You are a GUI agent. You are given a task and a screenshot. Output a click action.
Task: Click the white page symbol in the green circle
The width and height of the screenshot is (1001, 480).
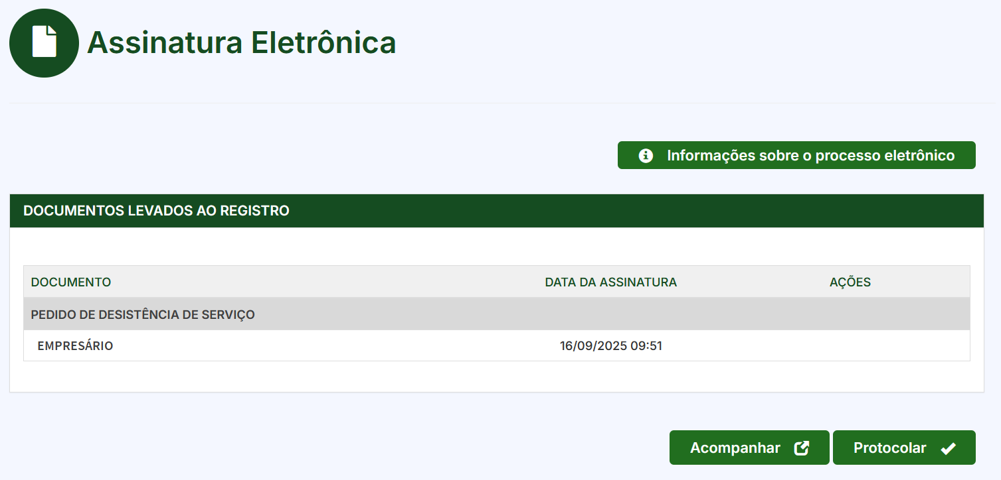pos(44,42)
